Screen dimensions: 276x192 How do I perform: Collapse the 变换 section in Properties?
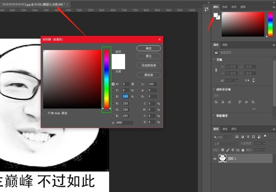[214, 60]
